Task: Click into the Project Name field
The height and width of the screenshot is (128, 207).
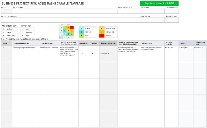Action: (65, 11)
